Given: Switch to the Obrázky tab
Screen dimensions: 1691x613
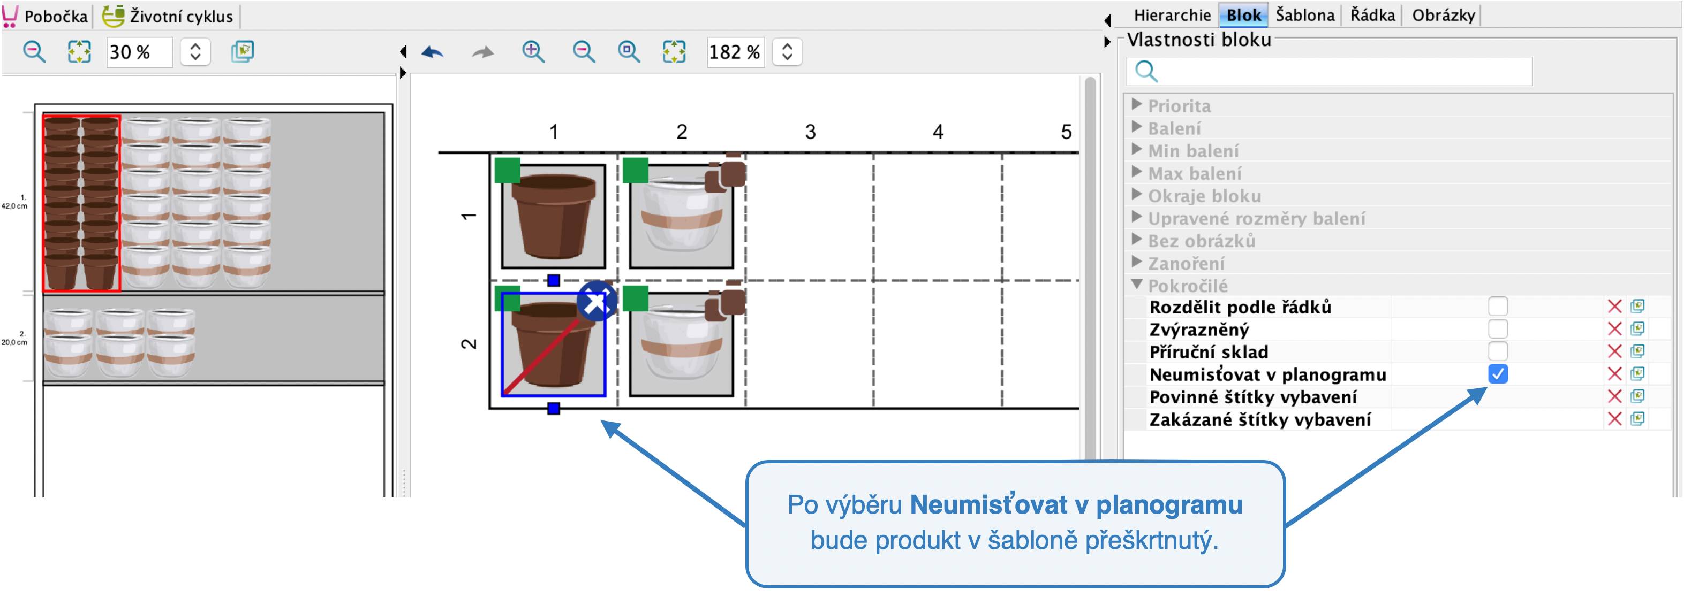Looking at the screenshot, I should (1444, 15).
